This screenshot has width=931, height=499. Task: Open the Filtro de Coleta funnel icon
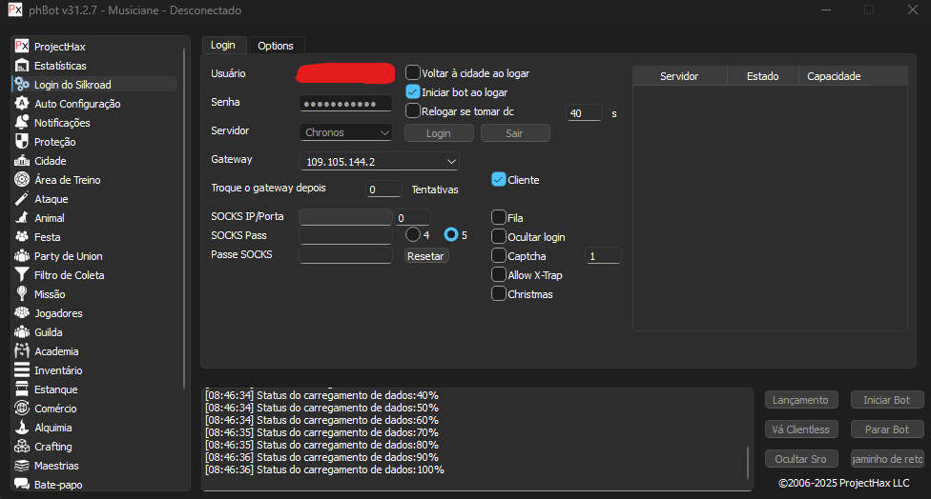(22, 275)
